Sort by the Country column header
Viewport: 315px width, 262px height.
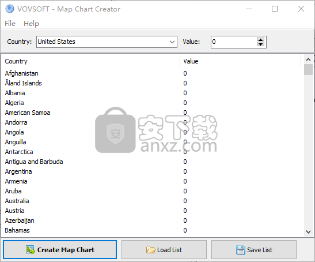click(x=90, y=61)
